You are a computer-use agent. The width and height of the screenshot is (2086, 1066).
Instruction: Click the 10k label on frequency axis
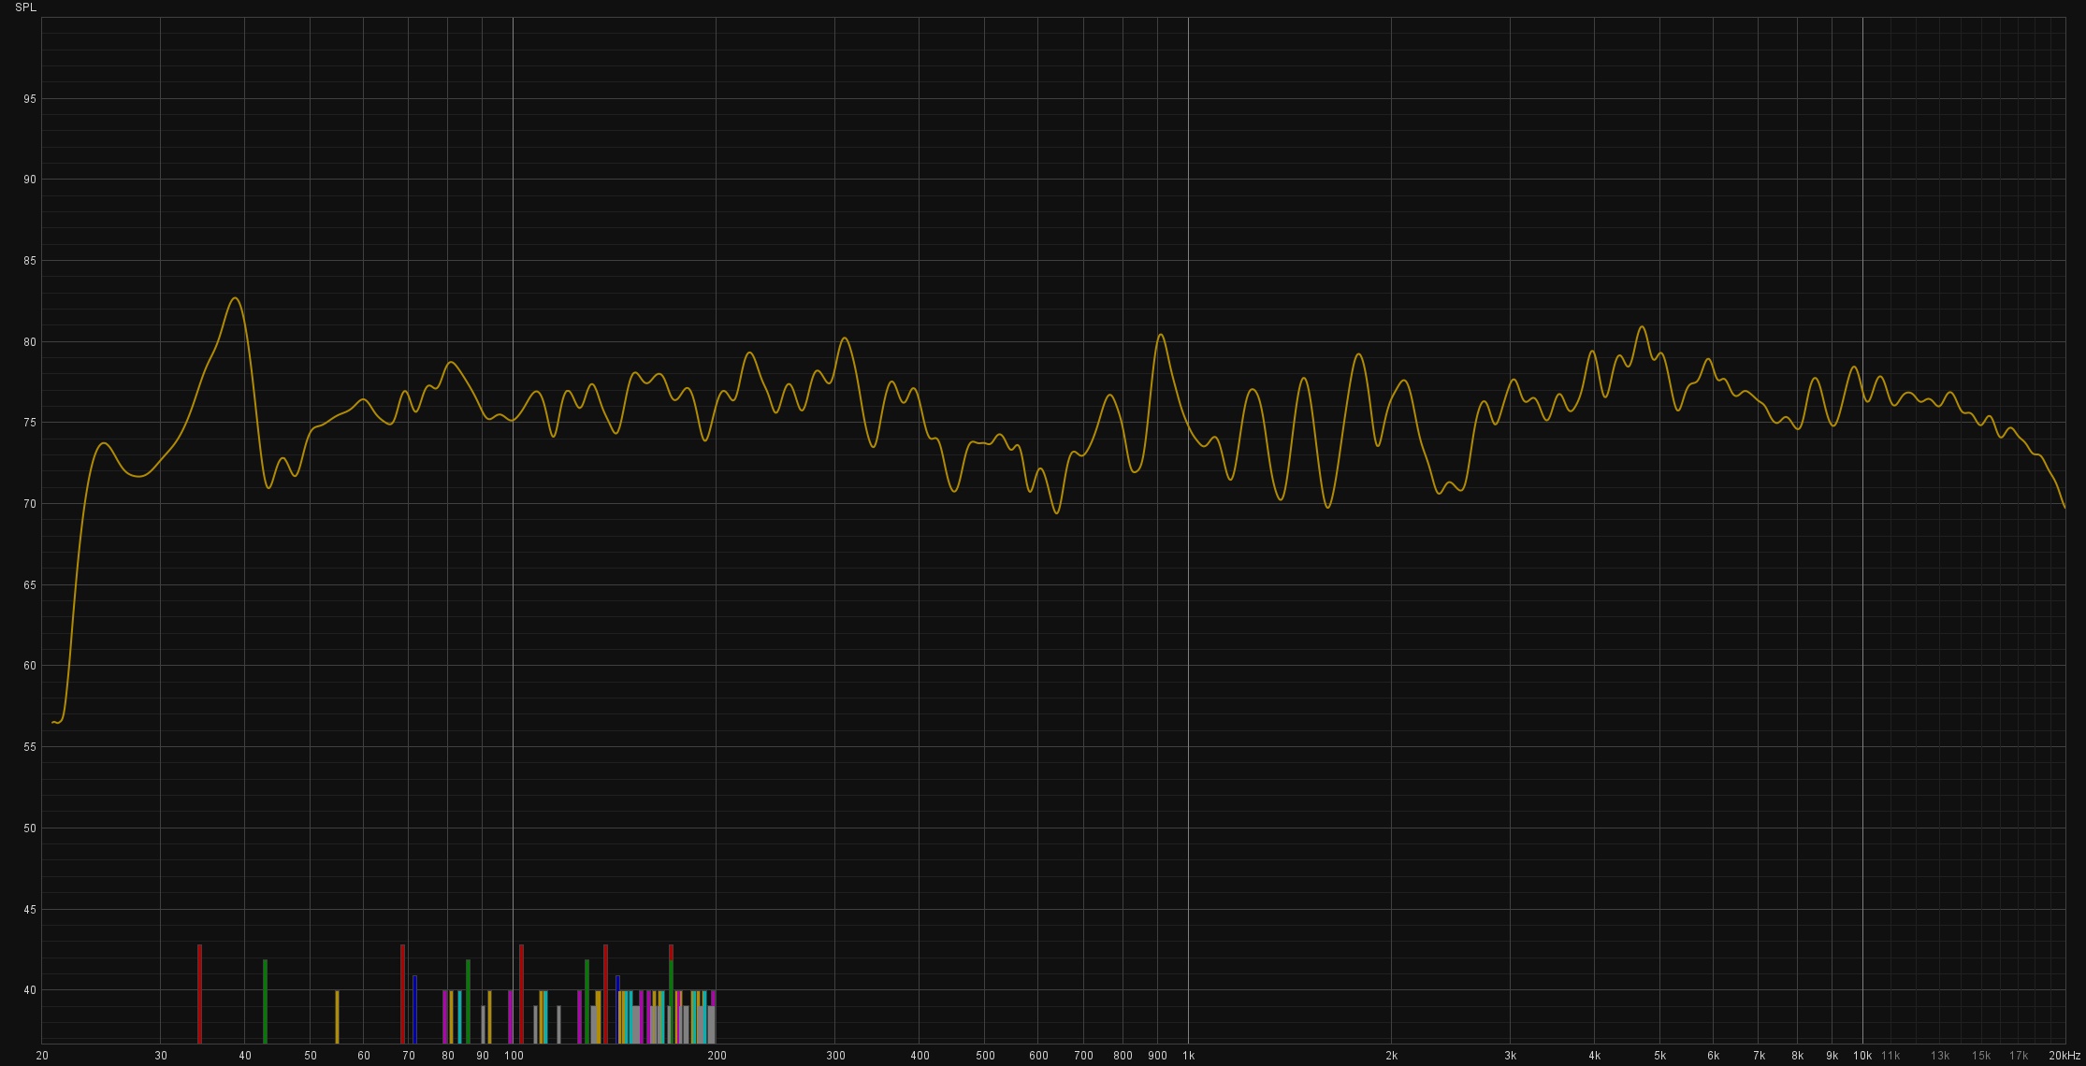pyautogui.click(x=1862, y=1056)
